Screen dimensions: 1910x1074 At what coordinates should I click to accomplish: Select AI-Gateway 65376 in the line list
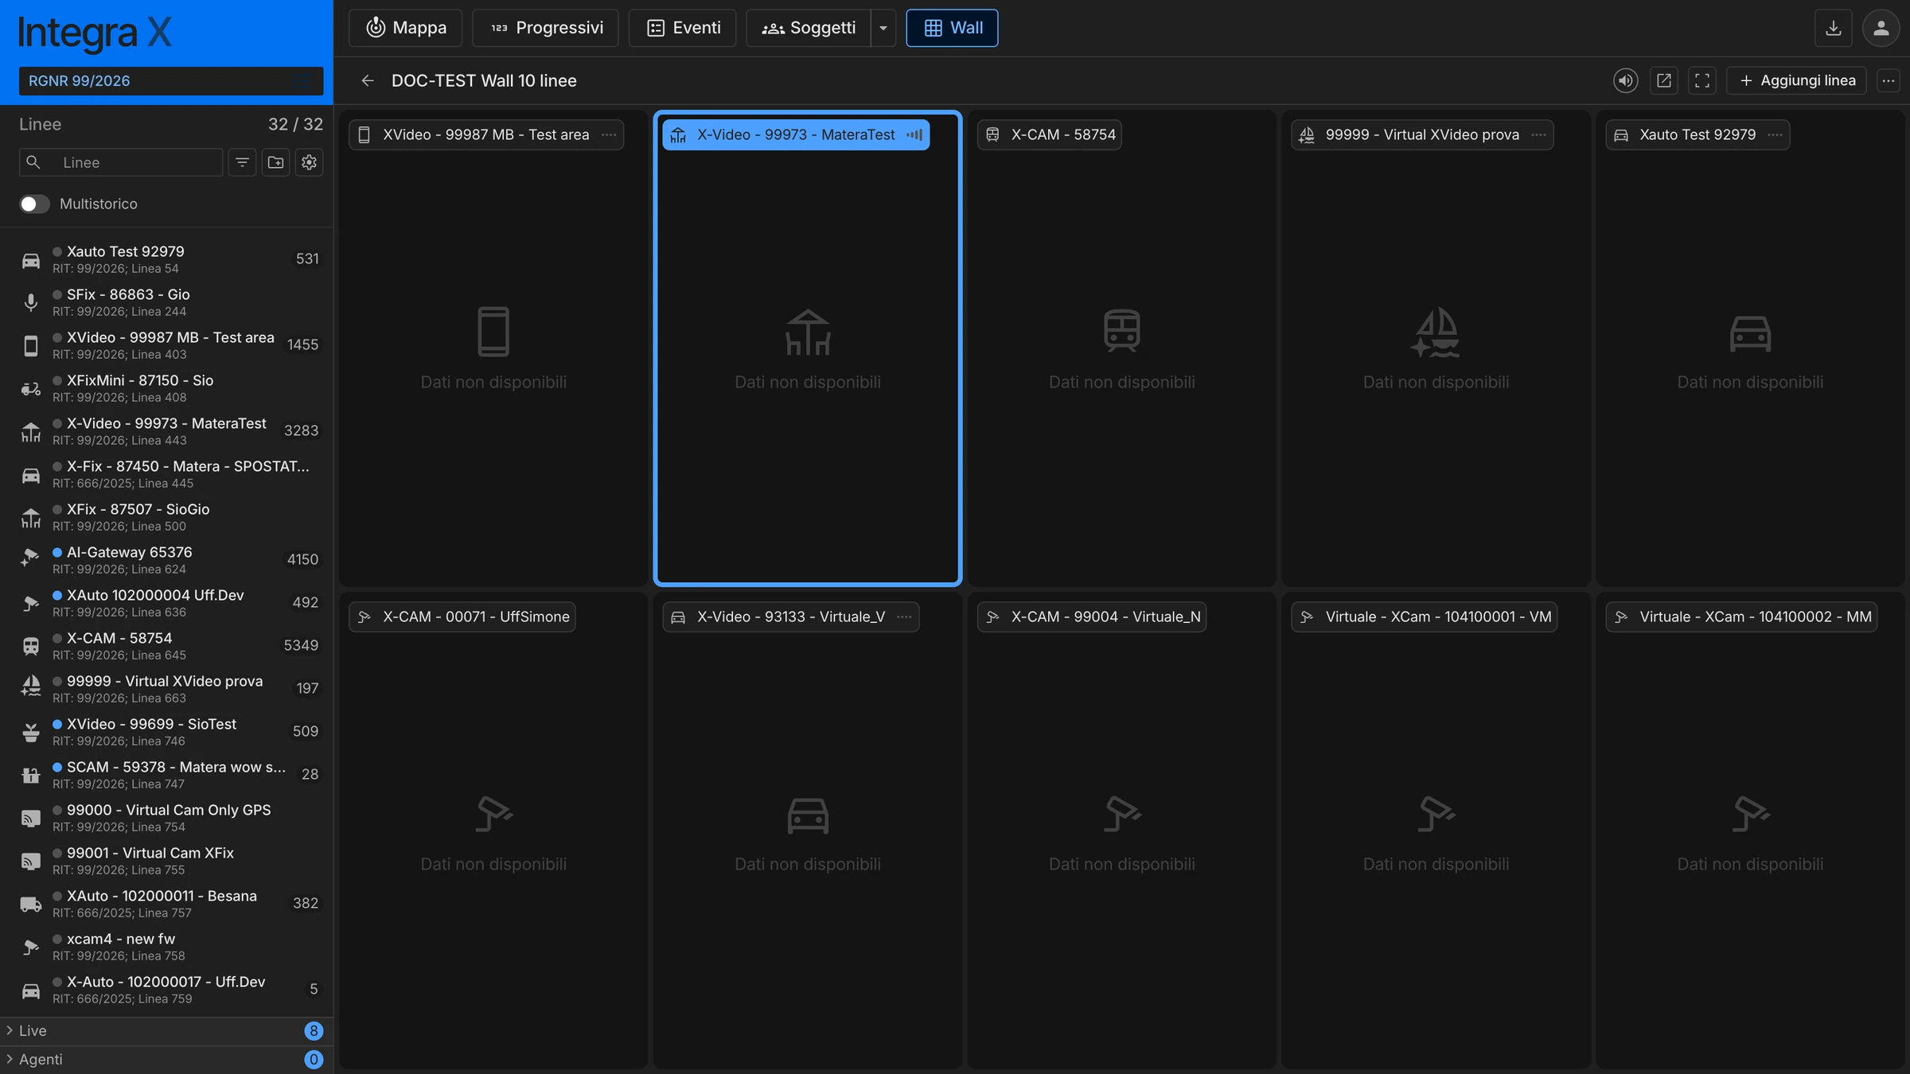(x=166, y=559)
